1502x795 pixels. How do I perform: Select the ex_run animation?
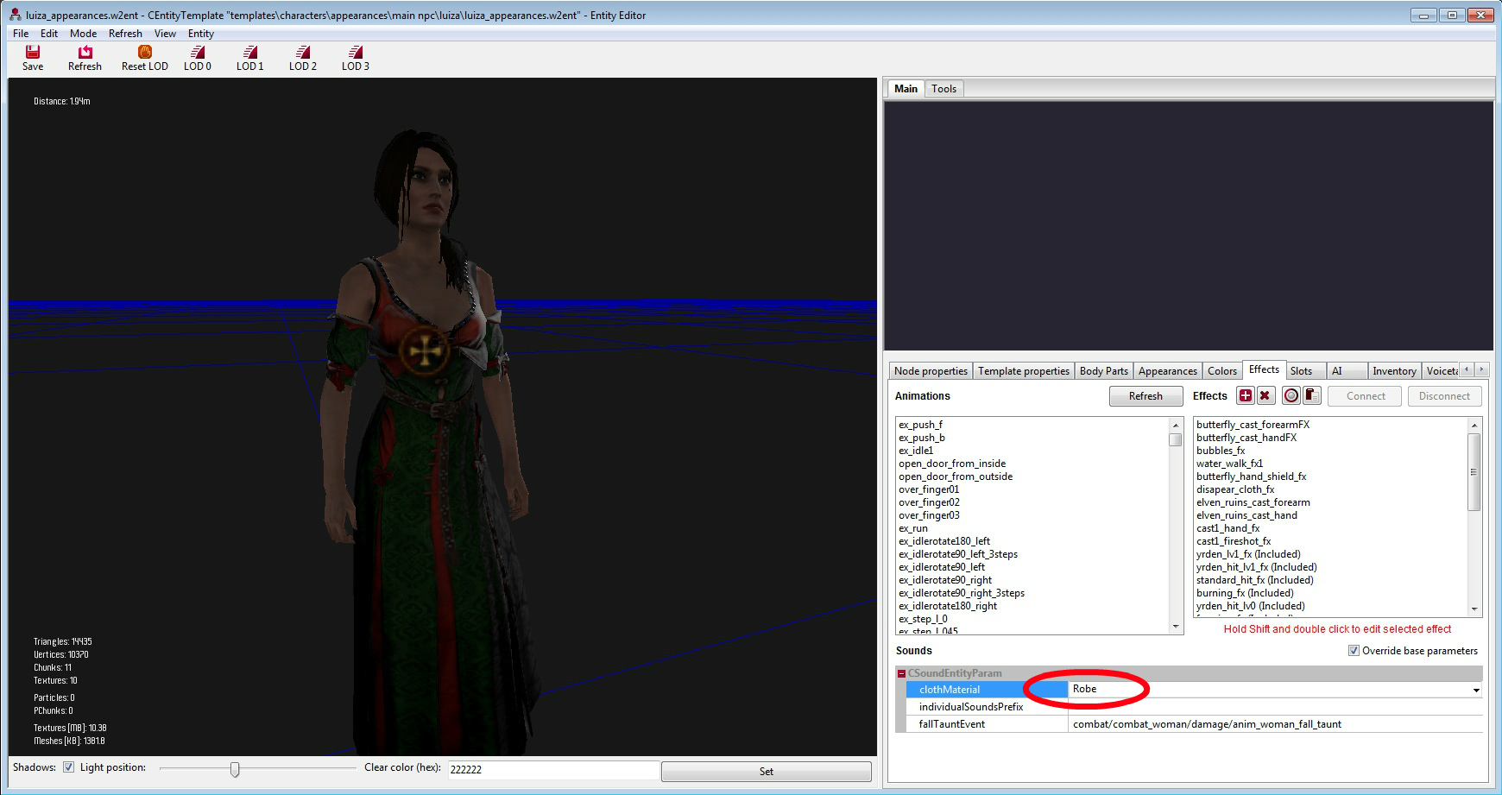tap(912, 528)
